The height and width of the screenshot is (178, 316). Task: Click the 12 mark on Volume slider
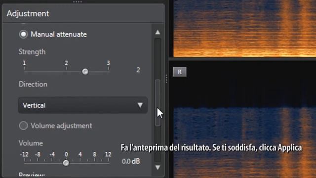[x=108, y=154]
